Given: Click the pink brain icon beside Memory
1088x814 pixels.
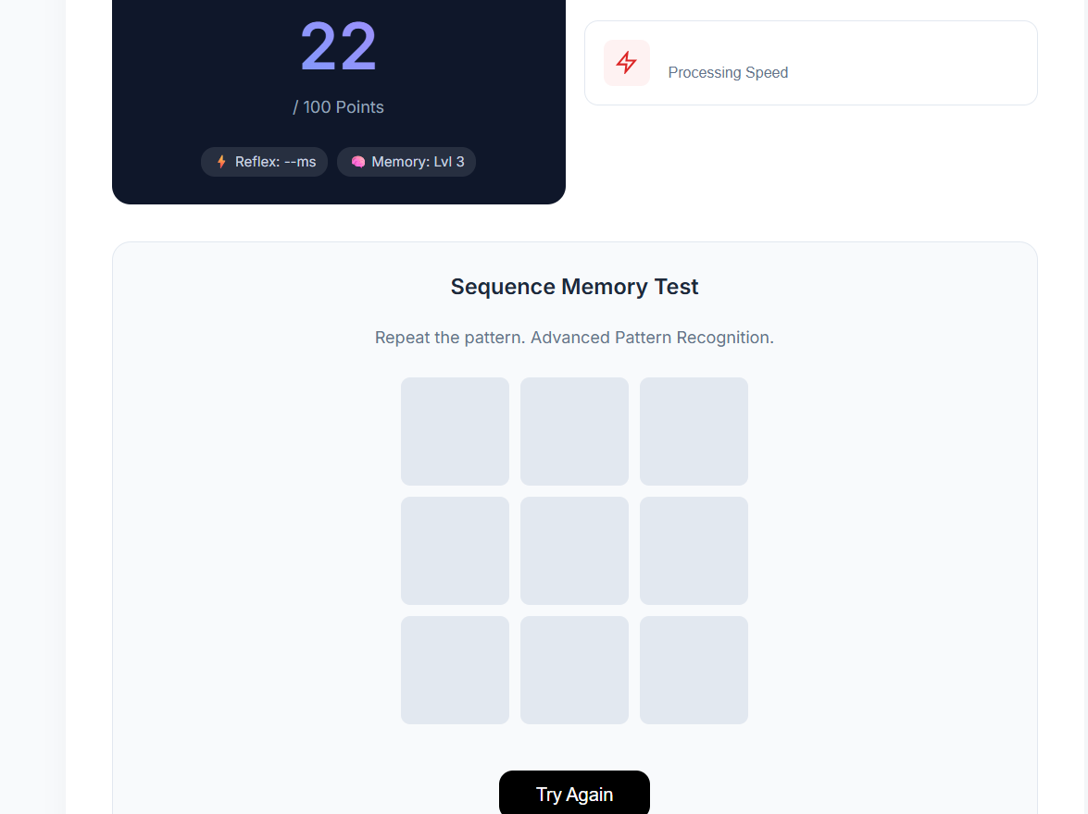Looking at the screenshot, I should (x=358, y=162).
